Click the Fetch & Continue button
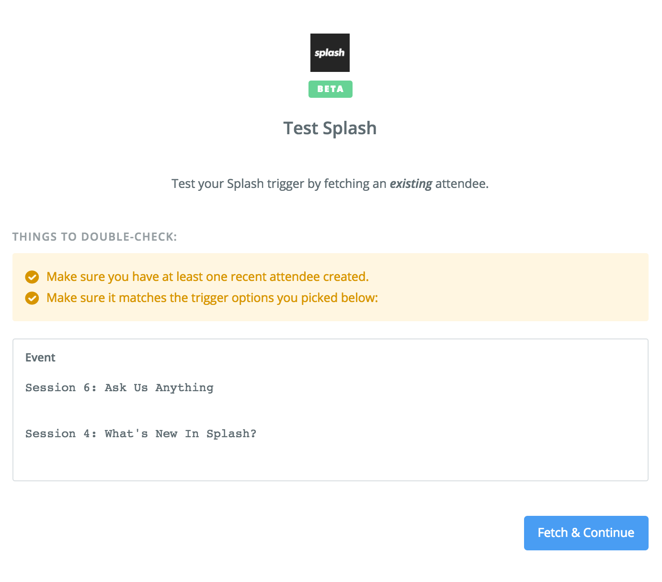 (x=586, y=533)
